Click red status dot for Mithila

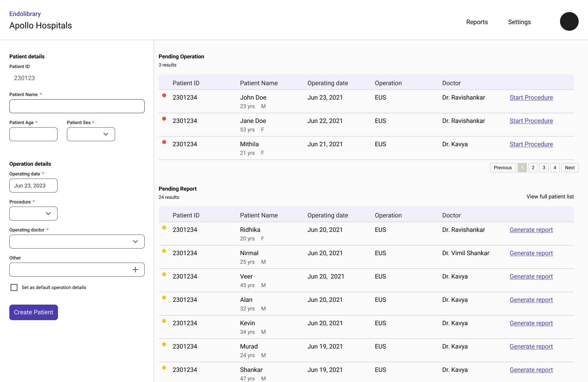click(164, 142)
